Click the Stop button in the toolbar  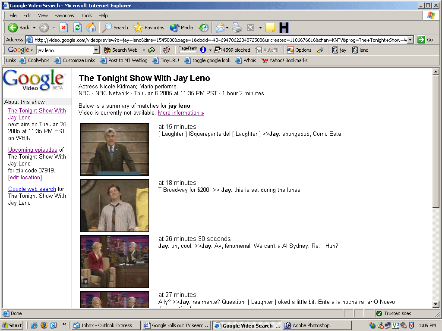point(63,28)
